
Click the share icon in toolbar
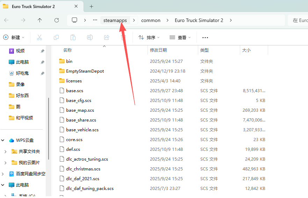(107, 37)
